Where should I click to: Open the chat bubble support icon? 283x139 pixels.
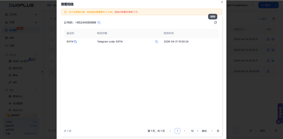click(278, 122)
